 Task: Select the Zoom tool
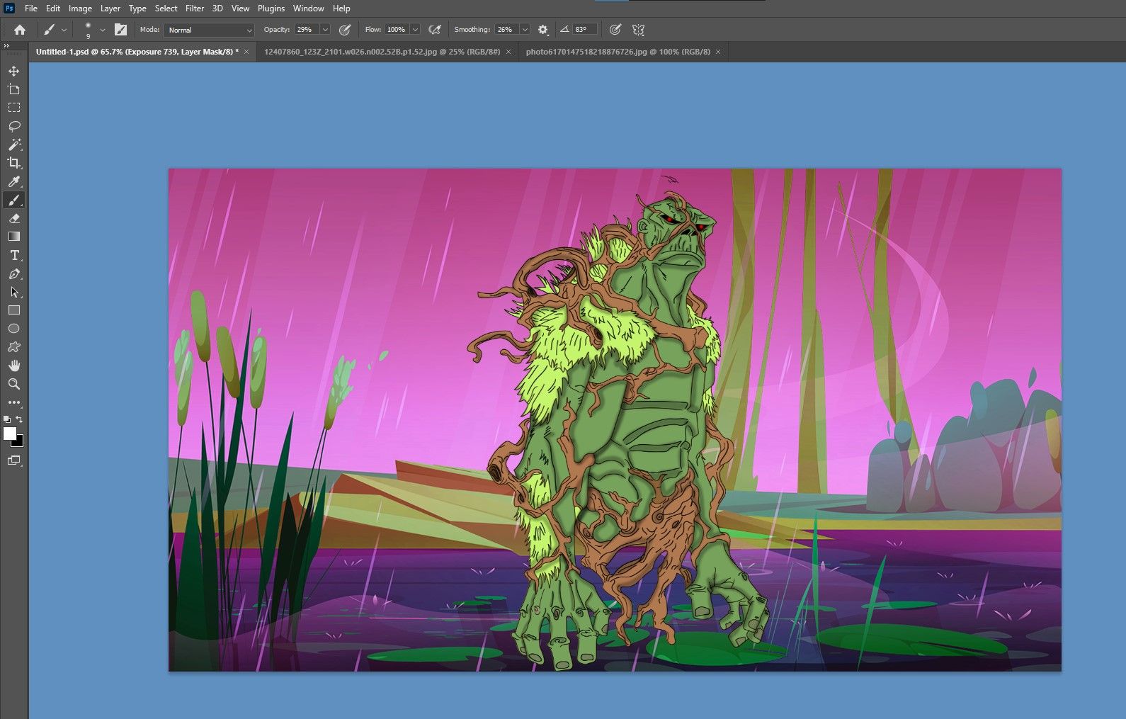click(x=14, y=384)
